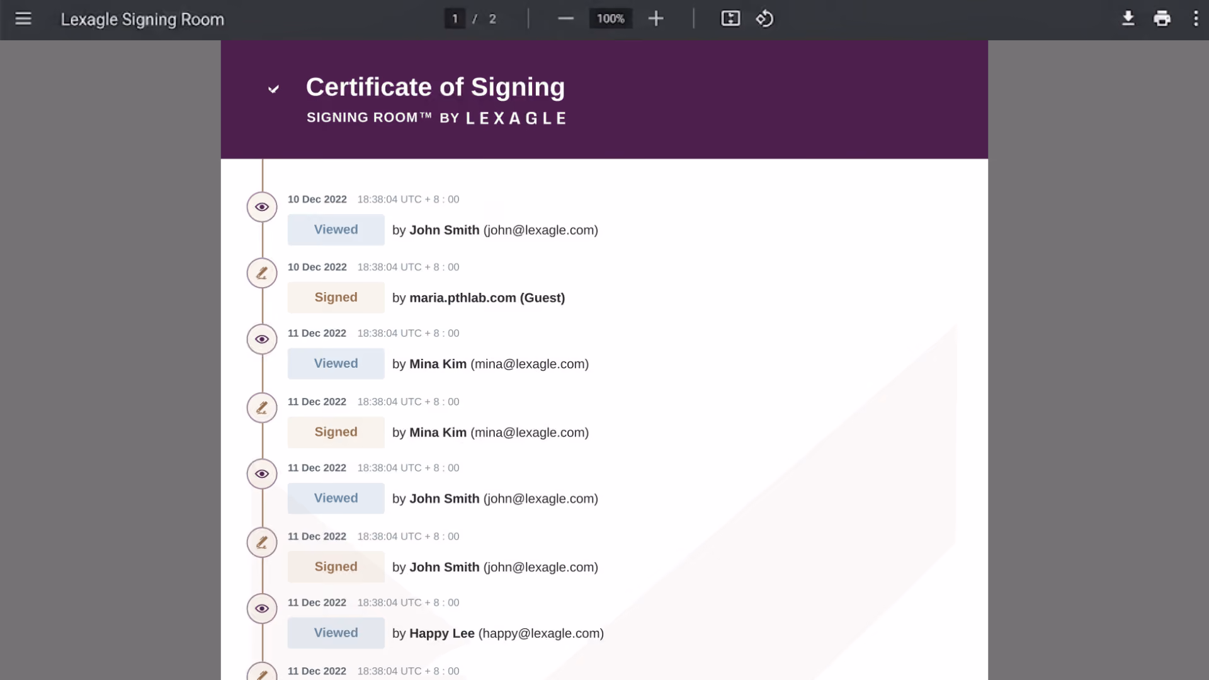Click pen icon for Mina Kim signed entry
1209x680 pixels.
(x=262, y=408)
